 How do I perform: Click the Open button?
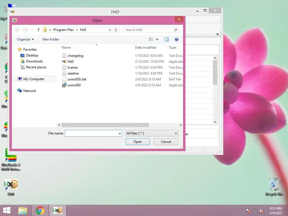(138, 142)
